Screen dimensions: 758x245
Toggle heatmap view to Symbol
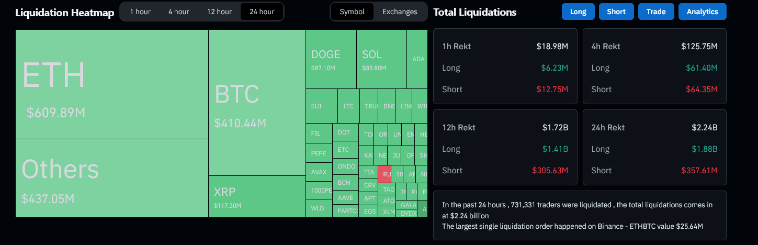(352, 12)
